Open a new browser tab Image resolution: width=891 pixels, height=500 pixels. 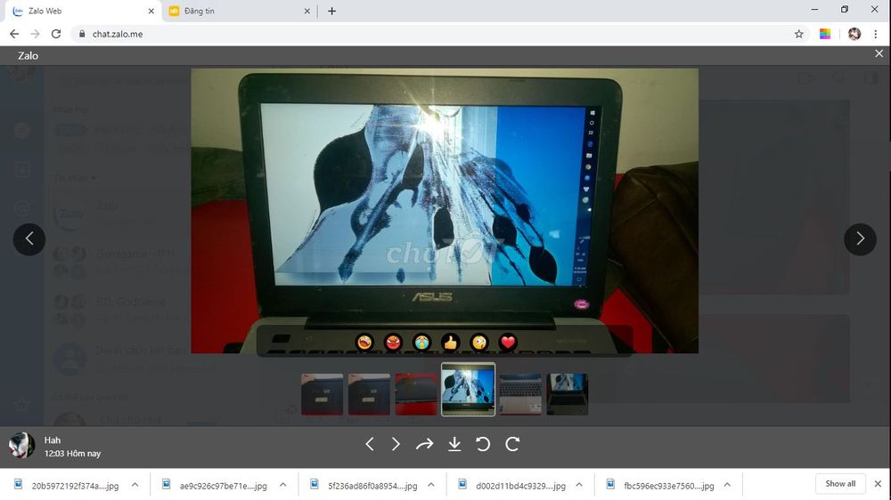[x=331, y=11]
